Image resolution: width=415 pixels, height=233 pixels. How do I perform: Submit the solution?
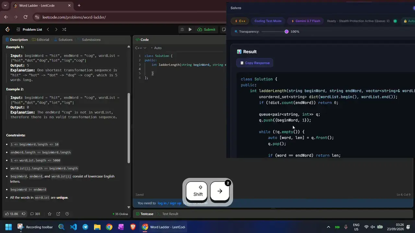click(x=206, y=29)
